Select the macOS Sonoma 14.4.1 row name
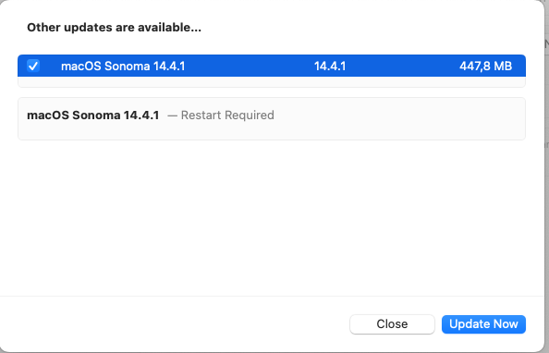 pyautogui.click(x=123, y=66)
